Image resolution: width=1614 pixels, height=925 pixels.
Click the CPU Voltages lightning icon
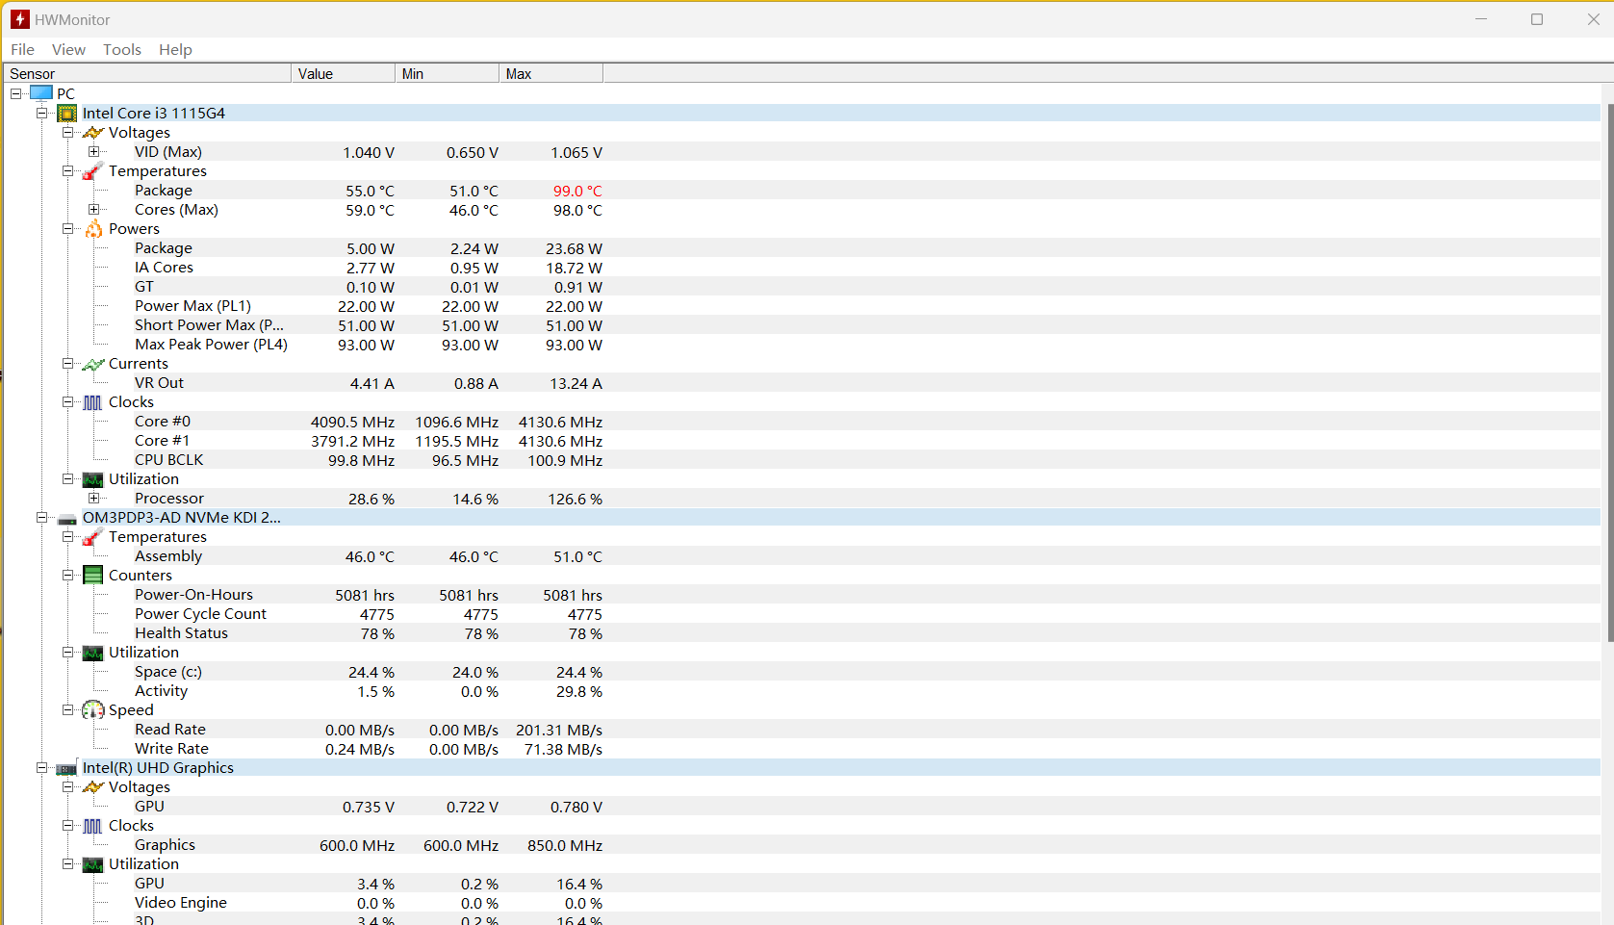pyautogui.click(x=93, y=133)
